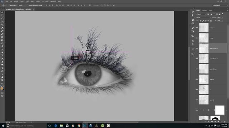This screenshot has height=128, width=229.
Task: Hide the 'Layer 3 copy 3' layer
Action: (x=197, y=48)
